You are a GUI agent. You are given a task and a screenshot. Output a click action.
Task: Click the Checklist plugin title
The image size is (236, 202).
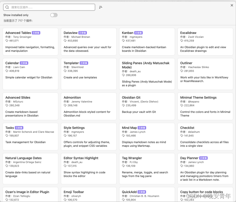tap(187, 128)
